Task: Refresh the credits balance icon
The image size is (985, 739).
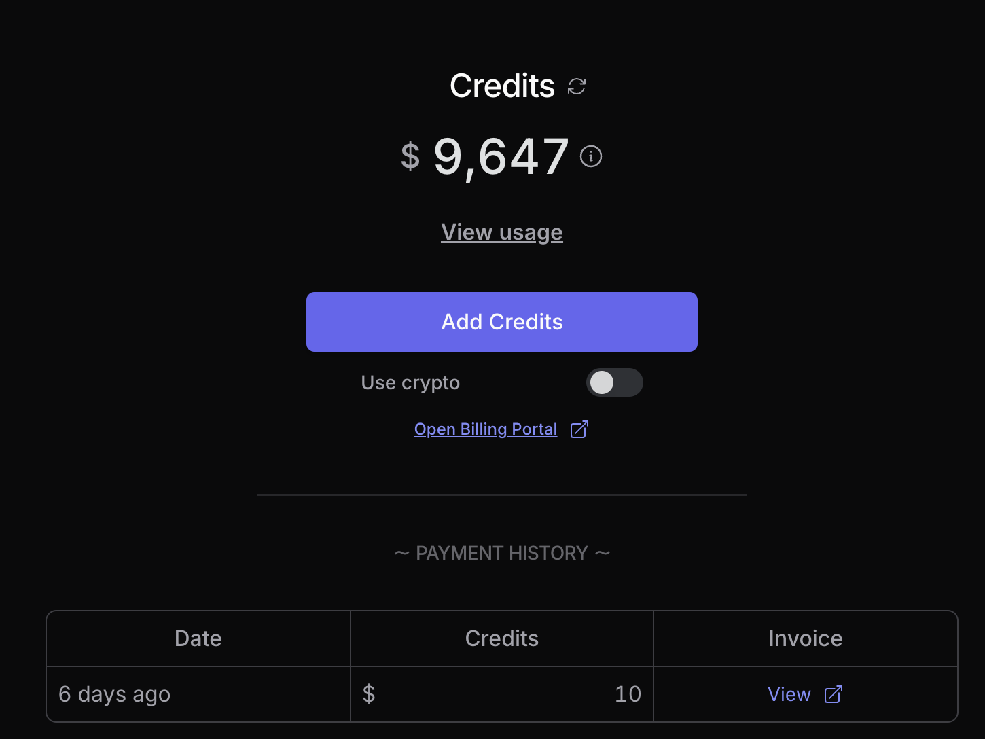Action: pos(577,86)
